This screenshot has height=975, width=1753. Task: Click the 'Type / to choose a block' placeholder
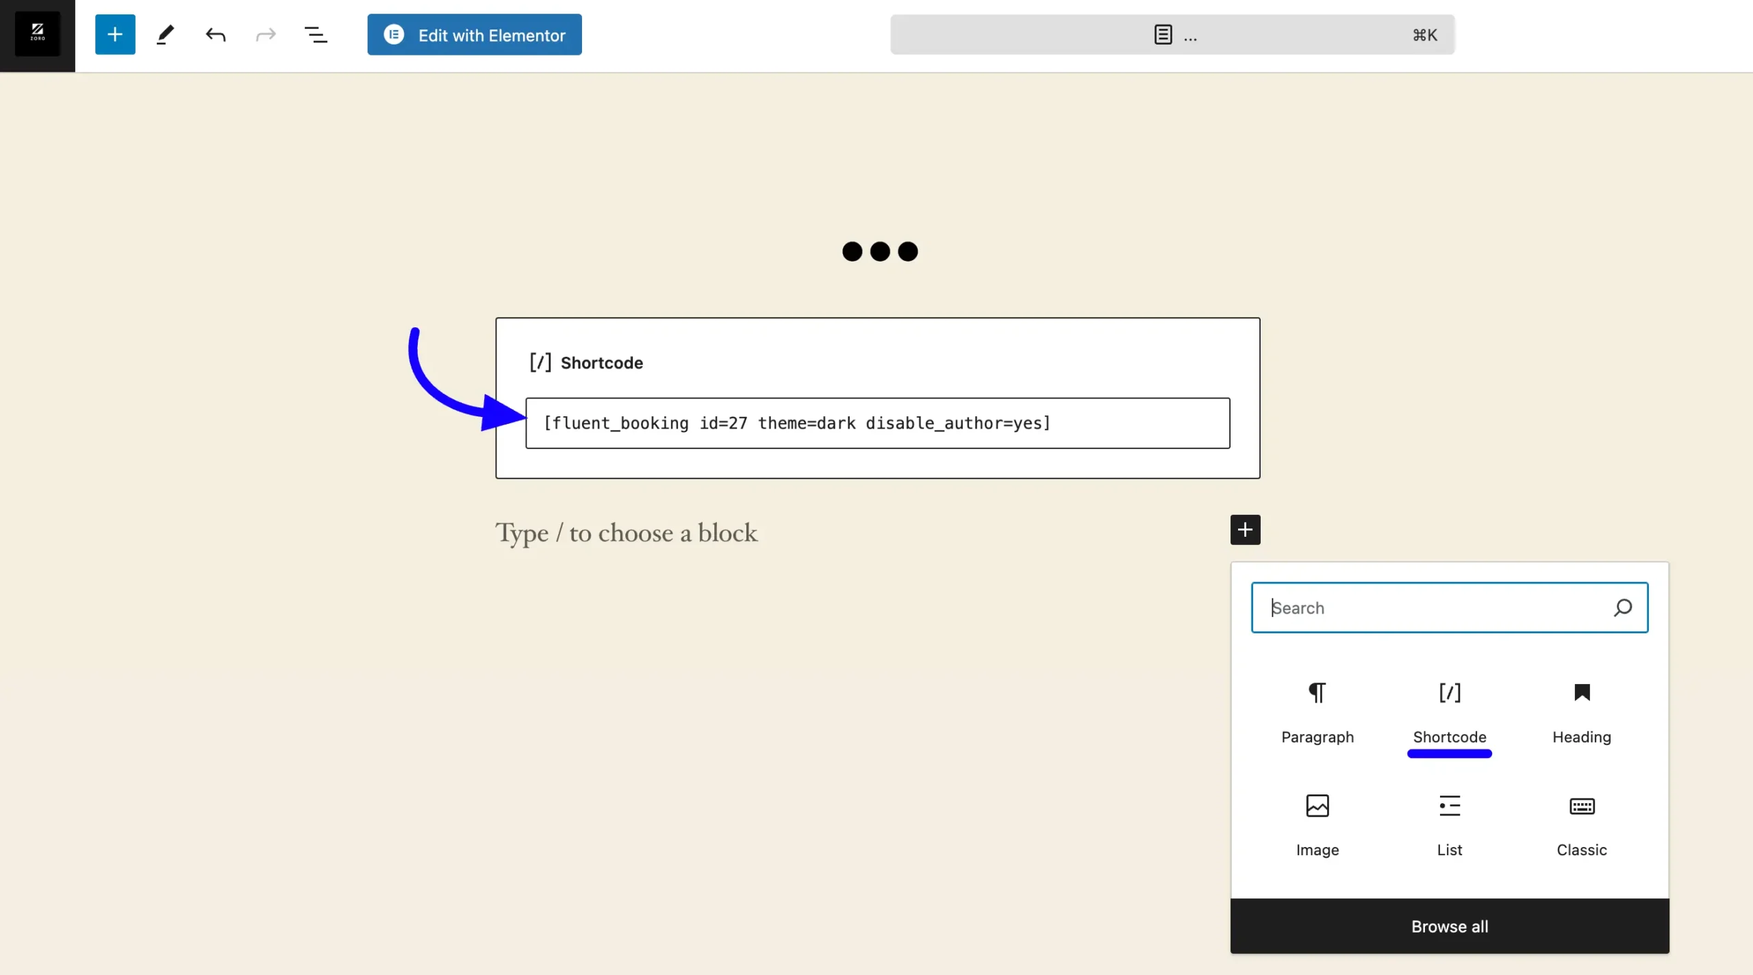pos(627,533)
